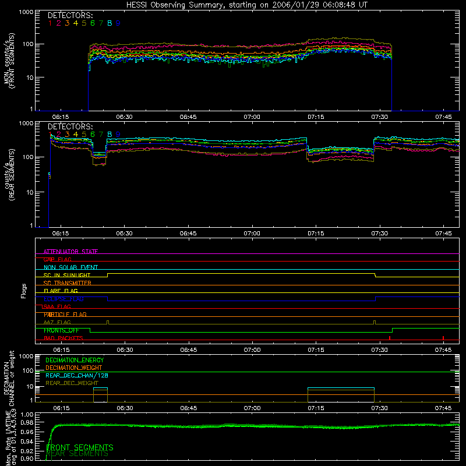This screenshot has height=466, width=466.
Task: Click the BAD_PACKETS red marker near 07:32
Action: point(389,338)
